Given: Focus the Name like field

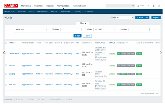Looking at the screenshot, I should 36,29.
